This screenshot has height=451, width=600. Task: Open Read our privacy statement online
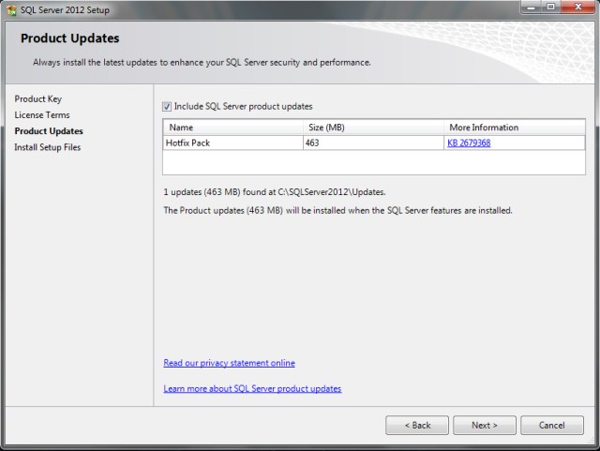point(229,363)
